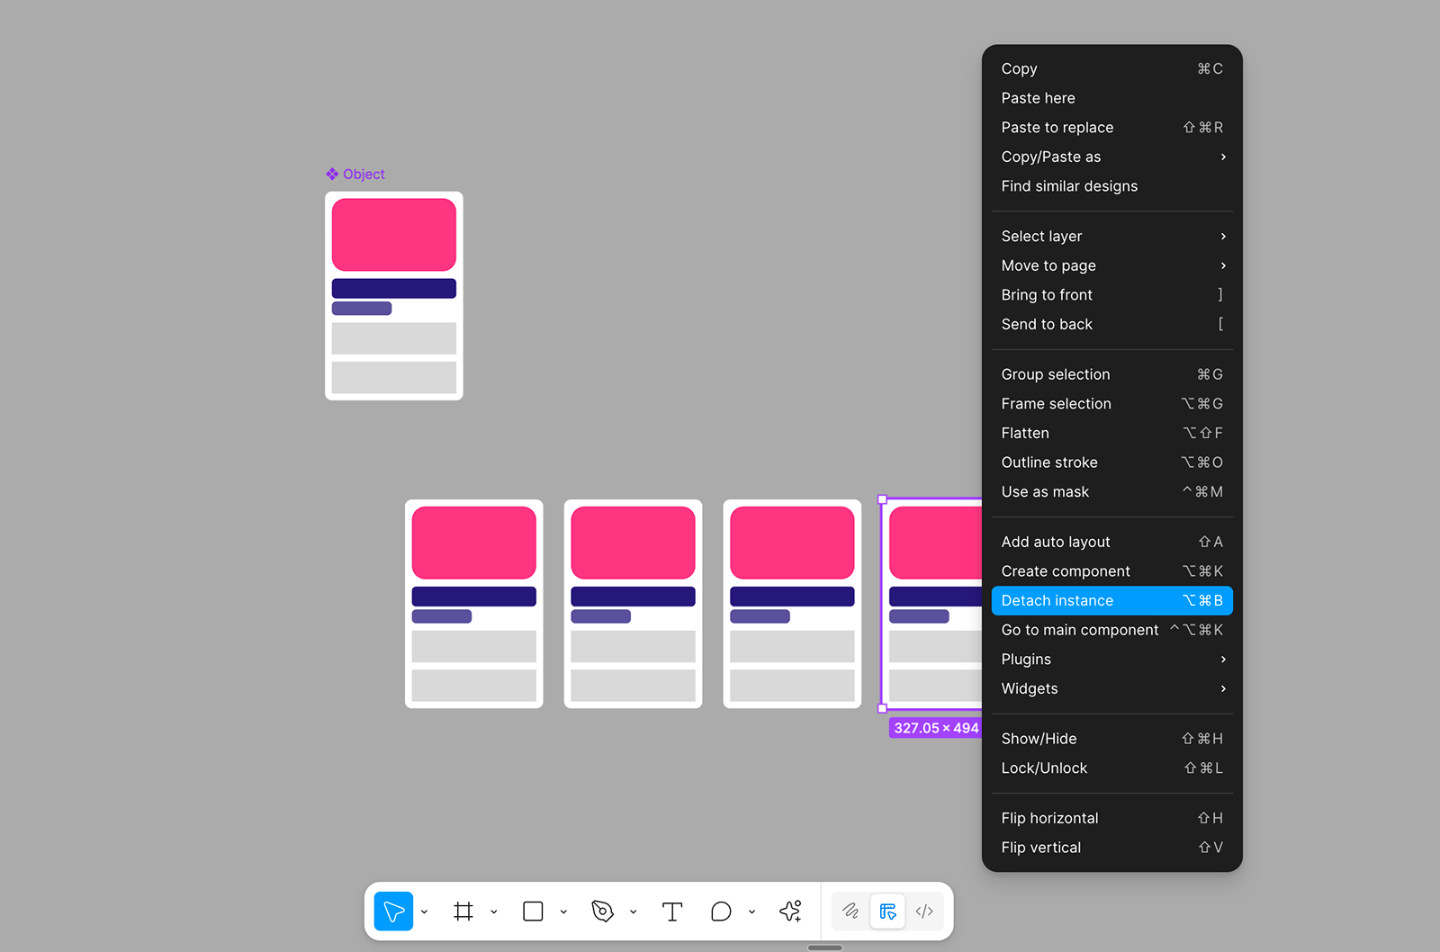1440x952 pixels.
Task: Select the Text tool
Action: [x=672, y=912]
